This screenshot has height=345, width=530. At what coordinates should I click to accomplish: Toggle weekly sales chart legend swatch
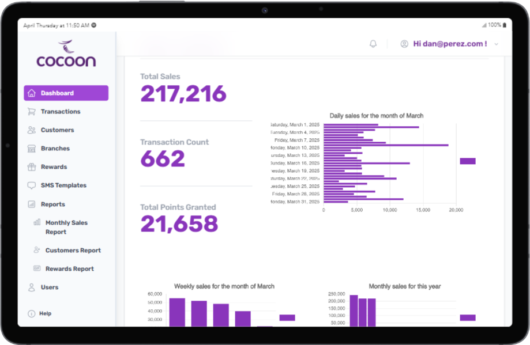coord(287,318)
